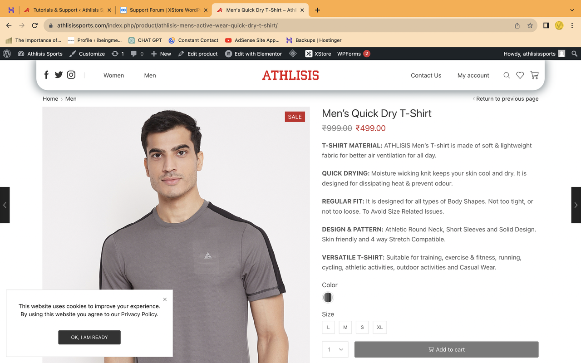The image size is (581, 363).
Task: Click Return to previous page link
Action: click(506, 98)
